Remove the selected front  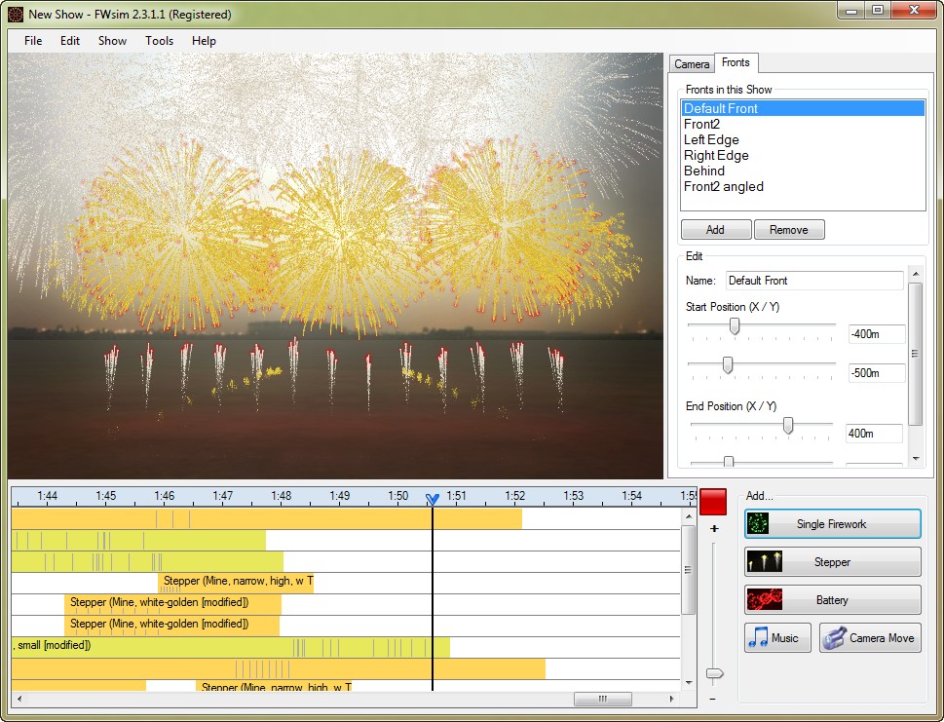click(789, 229)
